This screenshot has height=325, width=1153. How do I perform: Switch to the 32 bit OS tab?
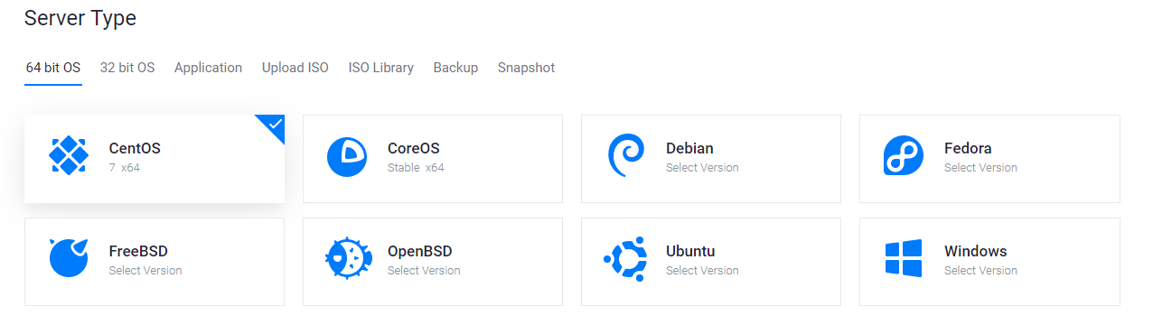(127, 68)
